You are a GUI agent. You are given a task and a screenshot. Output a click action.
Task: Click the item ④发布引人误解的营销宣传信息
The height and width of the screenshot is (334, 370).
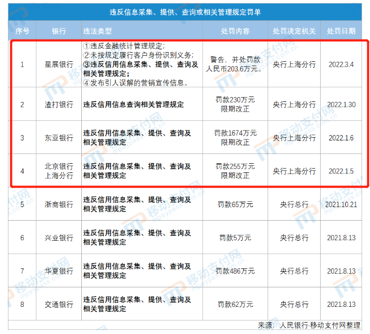(x=135, y=82)
